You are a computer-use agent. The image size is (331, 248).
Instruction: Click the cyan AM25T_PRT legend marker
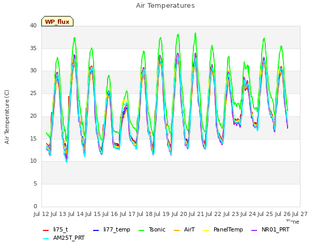[46, 239]
